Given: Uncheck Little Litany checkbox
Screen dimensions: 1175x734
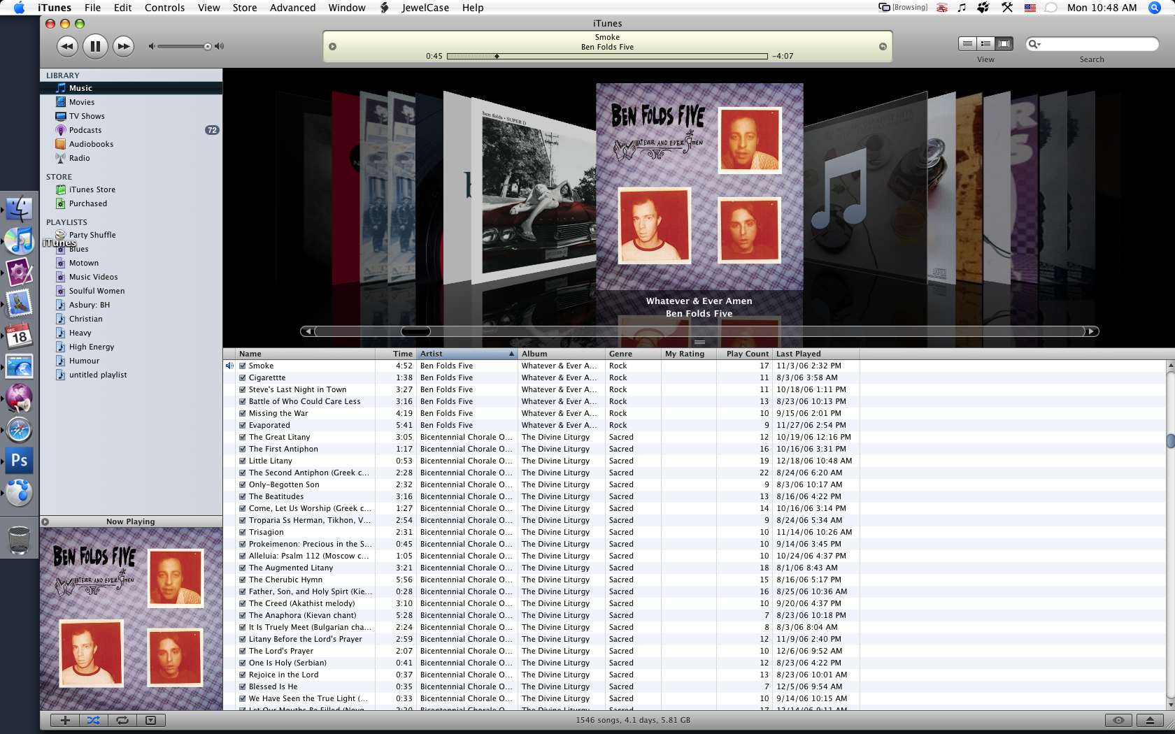Looking at the screenshot, I should click(243, 461).
